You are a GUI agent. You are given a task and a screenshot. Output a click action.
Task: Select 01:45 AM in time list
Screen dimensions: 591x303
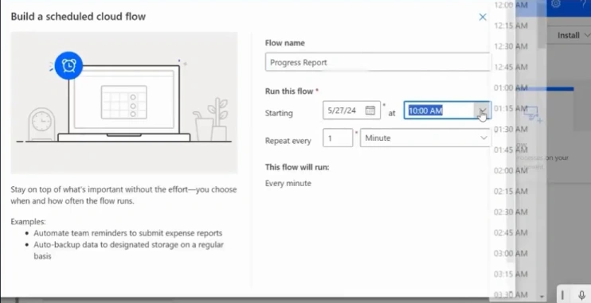pyautogui.click(x=511, y=150)
